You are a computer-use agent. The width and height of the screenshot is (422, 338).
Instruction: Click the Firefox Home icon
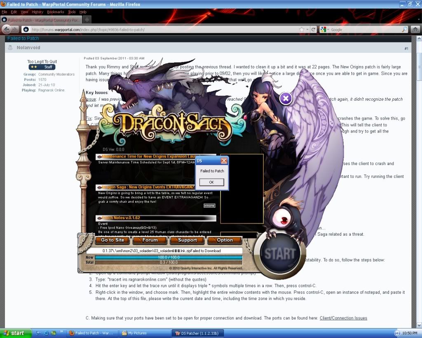coord(415,29)
